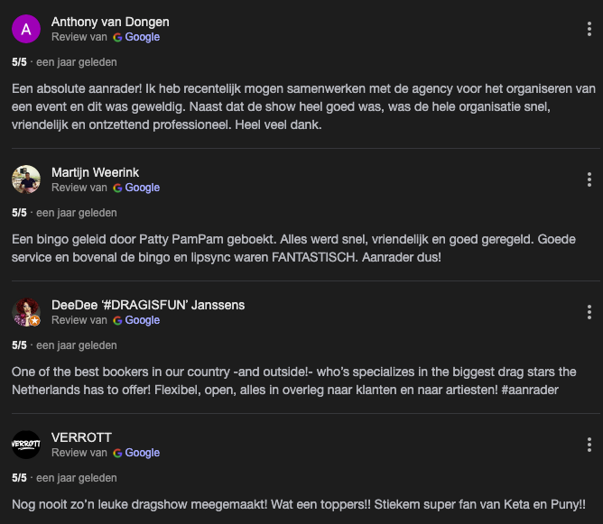Click the reviewer name Anthony van Dongen
The height and width of the screenshot is (524, 603).
[110, 22]
